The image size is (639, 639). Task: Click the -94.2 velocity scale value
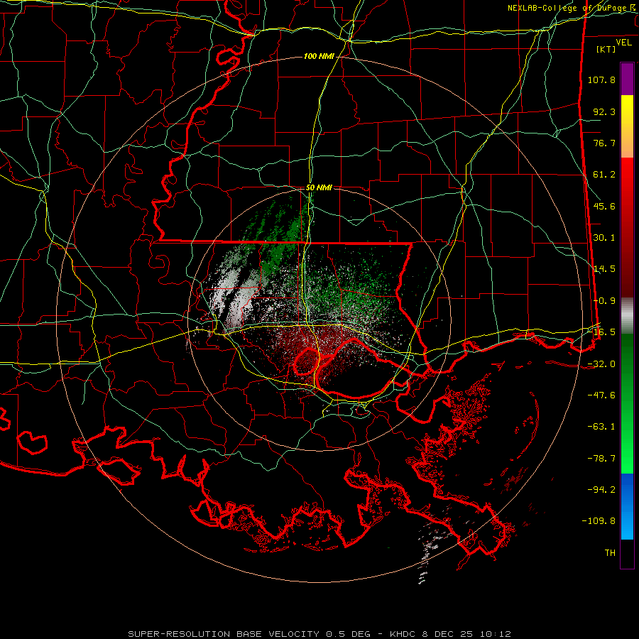coord(601,490)
